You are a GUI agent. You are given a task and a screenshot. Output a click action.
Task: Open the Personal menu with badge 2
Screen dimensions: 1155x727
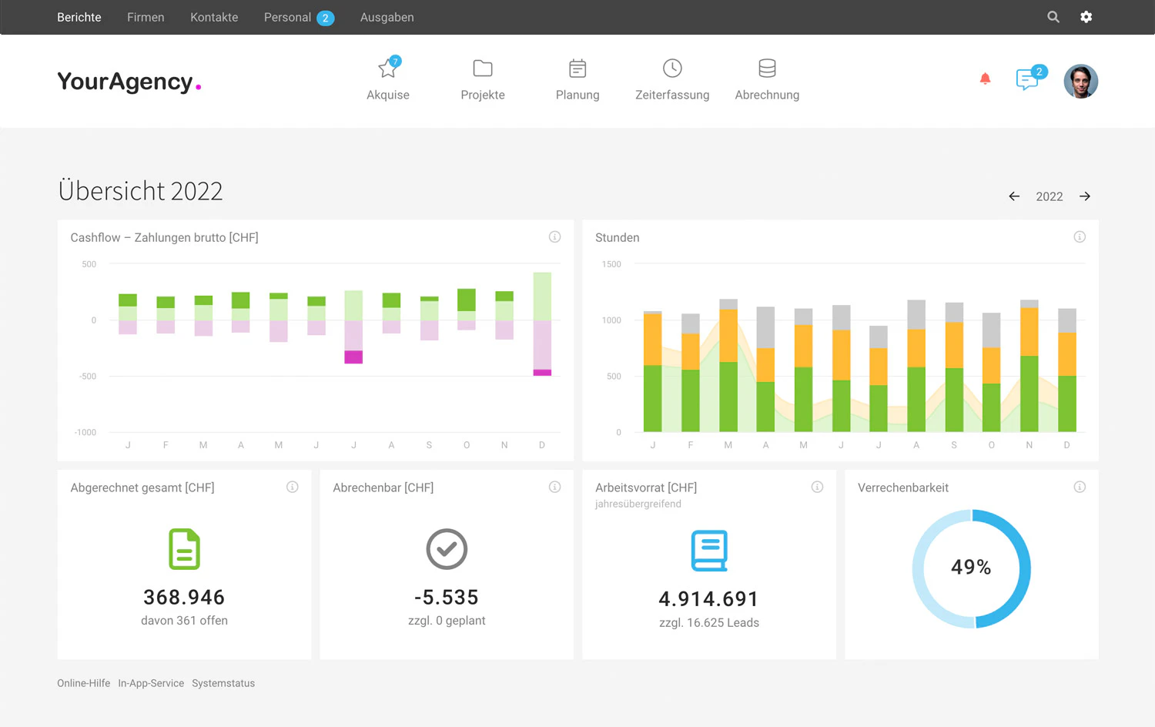click(x=287, y=17)
